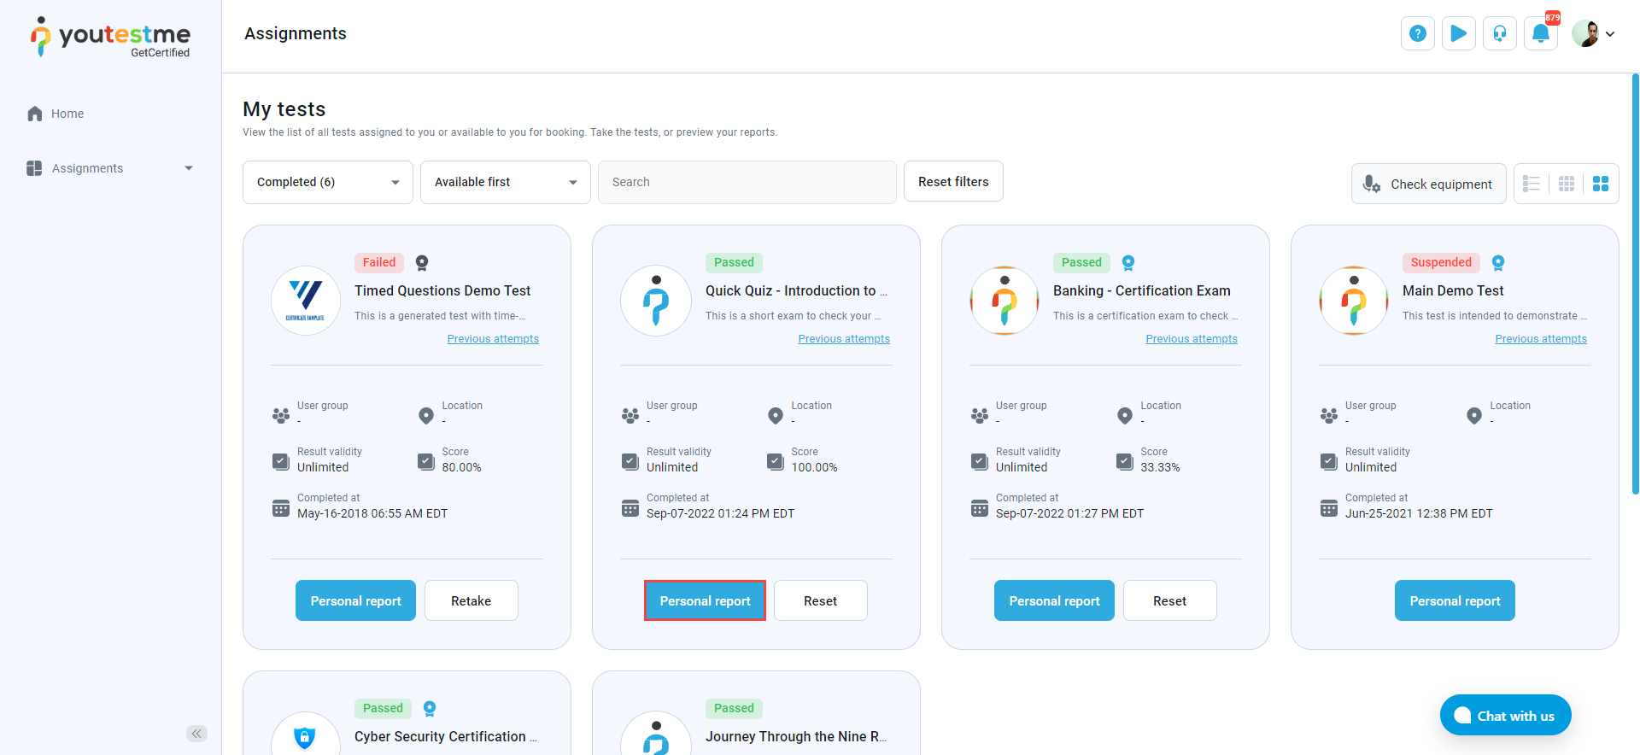Open the headset support icon
This screenshot has width=1640, height=755.
point(1499,34)
